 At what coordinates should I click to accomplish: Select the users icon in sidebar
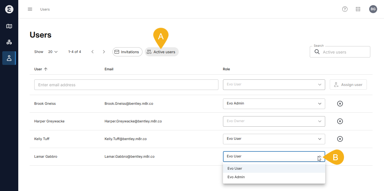point(9,58)
